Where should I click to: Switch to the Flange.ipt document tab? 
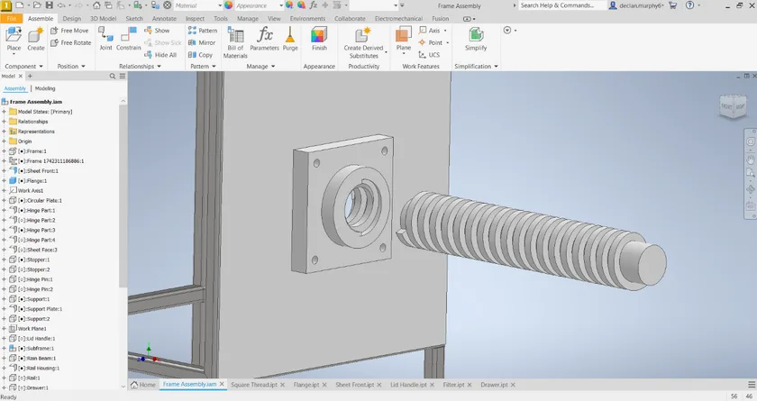[x=306, y=385]
